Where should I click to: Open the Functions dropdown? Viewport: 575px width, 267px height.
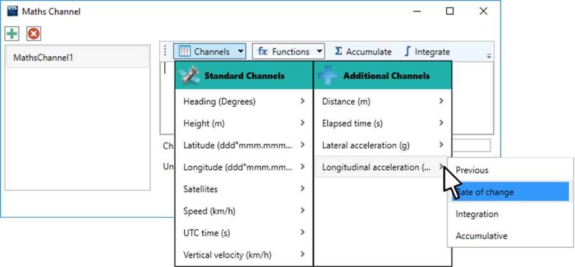pos(288,52)
